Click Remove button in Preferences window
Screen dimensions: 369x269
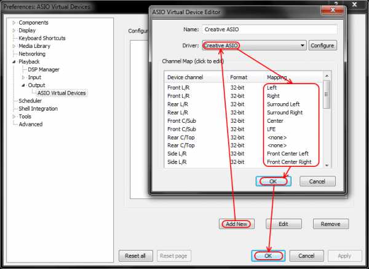coord(331,224)
